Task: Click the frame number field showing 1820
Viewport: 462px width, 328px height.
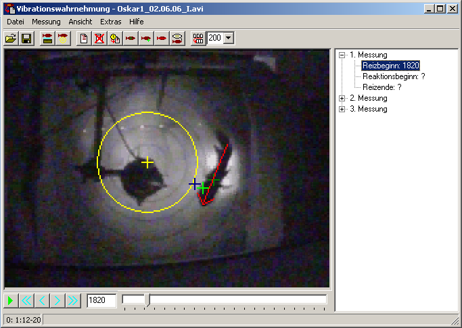Action: (101, 300)
